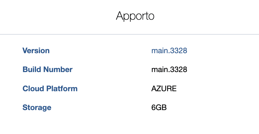
Task: Click the version number link beside Version
Action: point(169,51)
